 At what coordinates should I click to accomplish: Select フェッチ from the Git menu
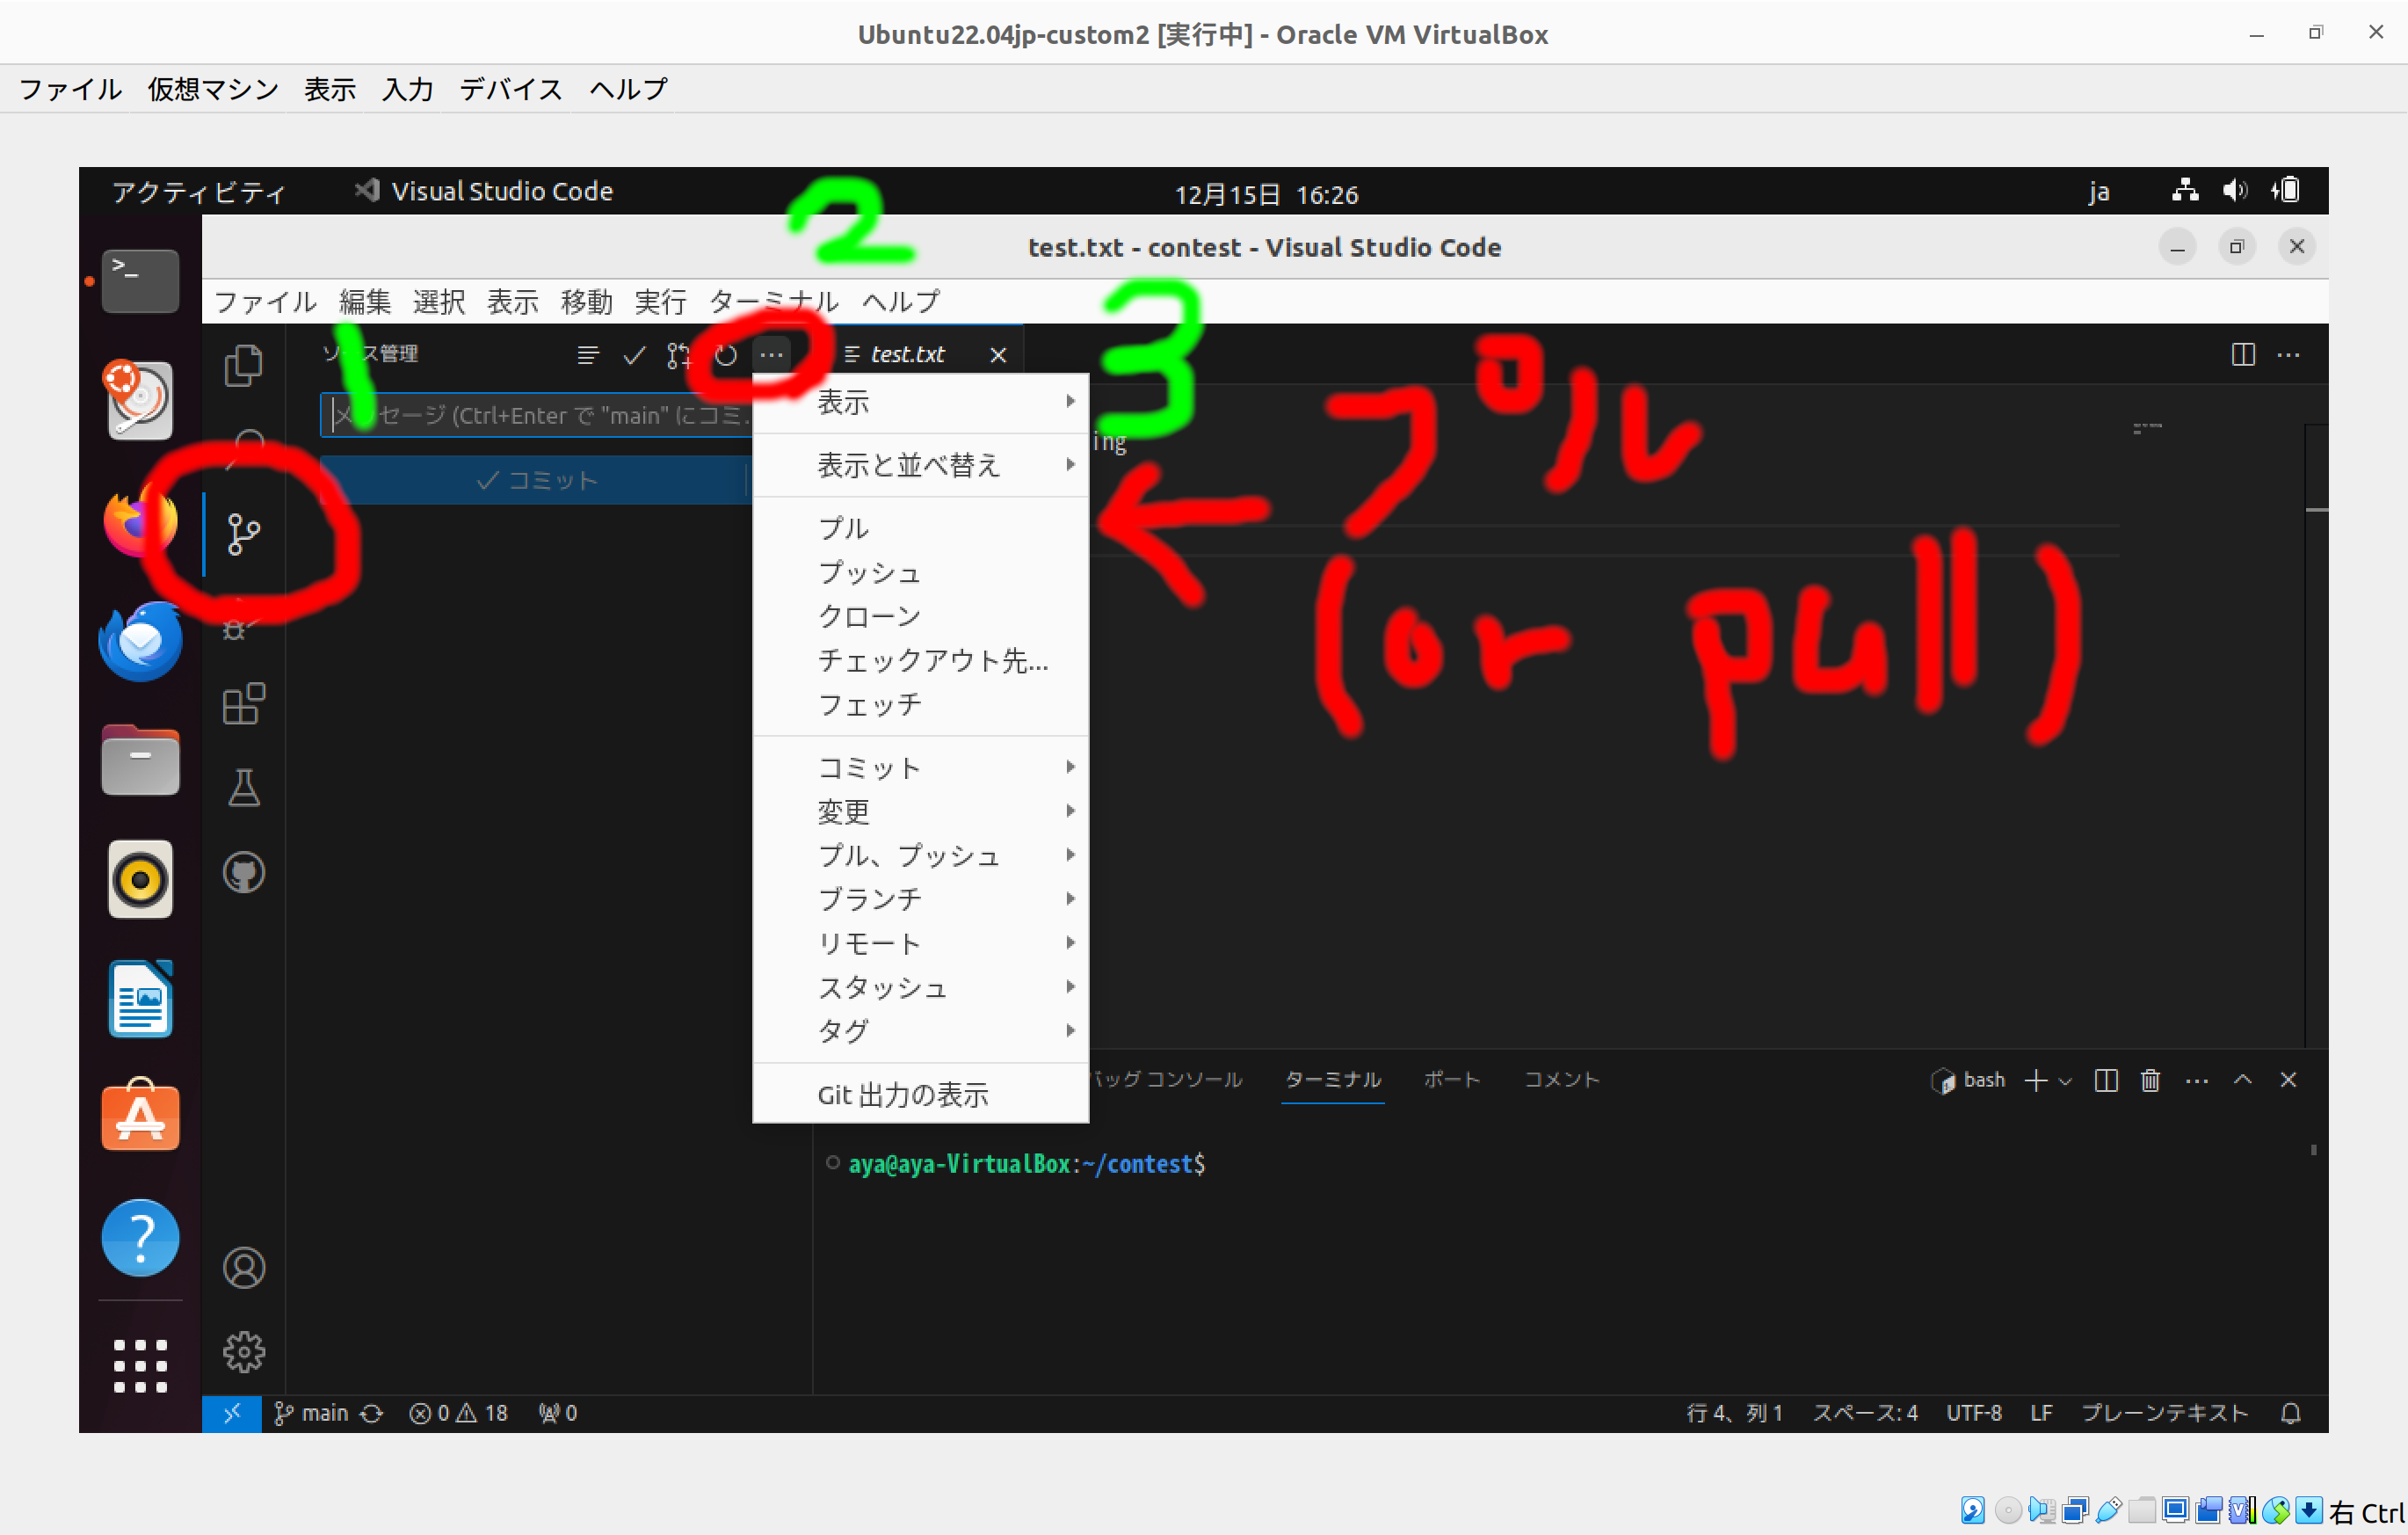(920, 704)
